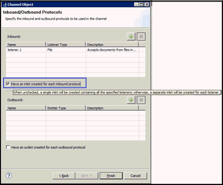Select the listener.1 row in Inbound table
223x185 pixels.
click(76, 50)
